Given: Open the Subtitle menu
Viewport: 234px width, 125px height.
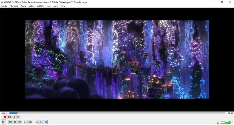Looking at the screenshot, I should [x=40, y=6].
